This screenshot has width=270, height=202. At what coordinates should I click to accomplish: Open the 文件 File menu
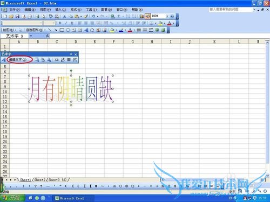point(15,10)
